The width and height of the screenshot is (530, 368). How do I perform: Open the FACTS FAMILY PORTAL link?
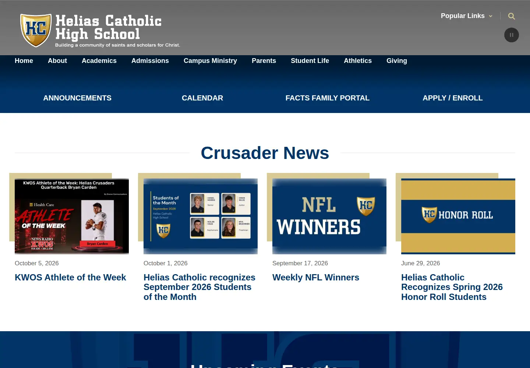328,98
